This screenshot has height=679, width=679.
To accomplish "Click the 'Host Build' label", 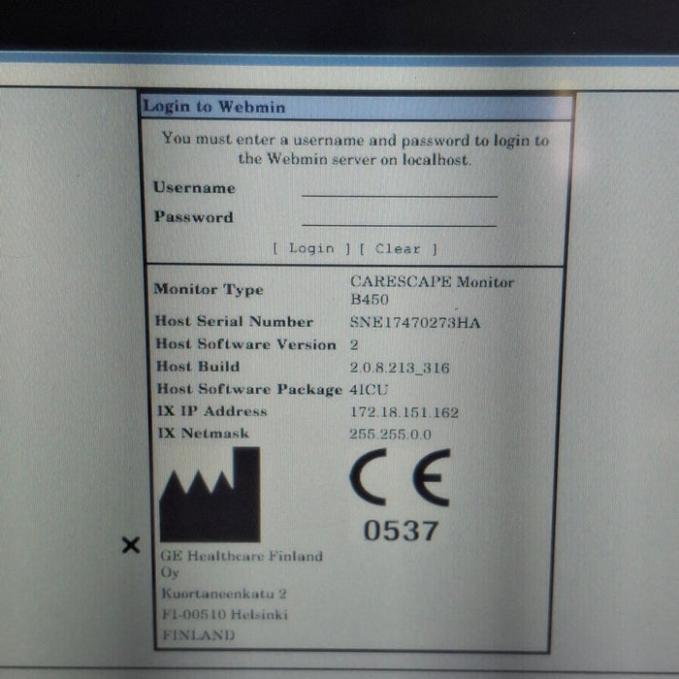I will tap(198, 367).
